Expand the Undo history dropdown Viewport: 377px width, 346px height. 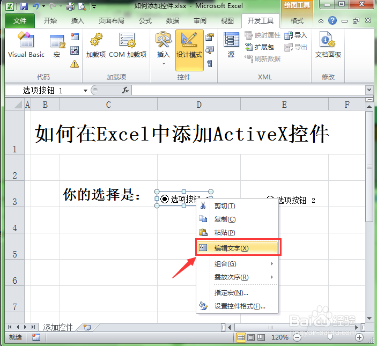[x=44, y=6]
